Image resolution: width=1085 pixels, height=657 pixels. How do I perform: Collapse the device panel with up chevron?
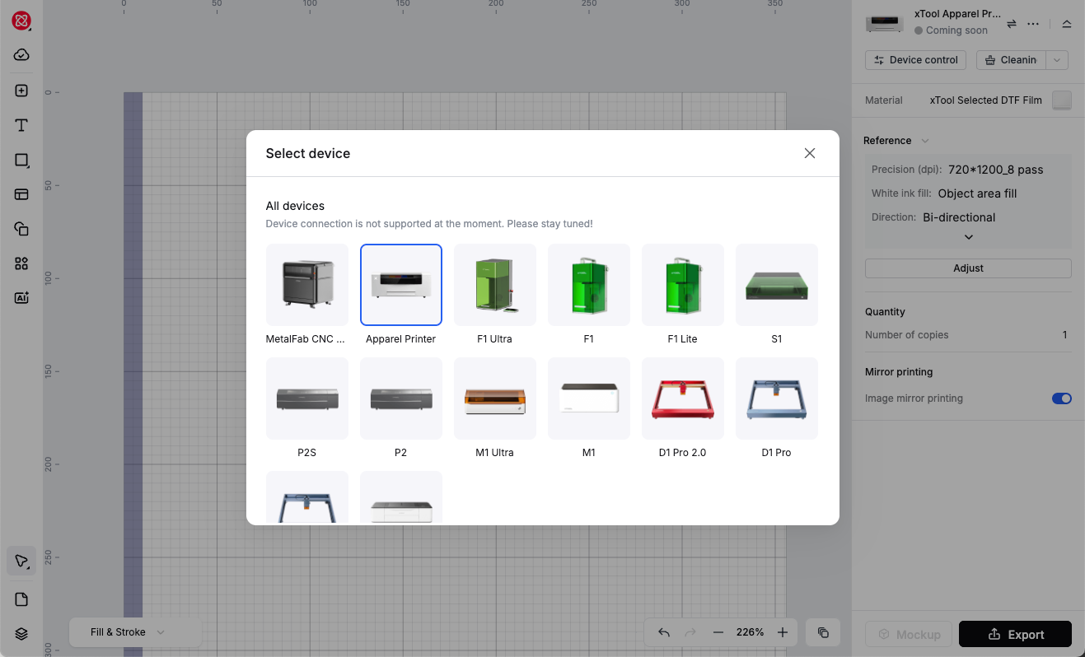1067,24
